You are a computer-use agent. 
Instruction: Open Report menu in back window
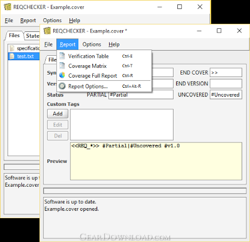click(28, 21)
